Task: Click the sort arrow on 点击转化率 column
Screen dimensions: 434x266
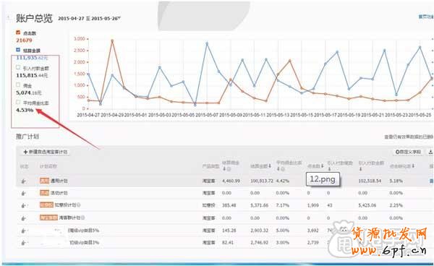Action: (x=413, y=166)
